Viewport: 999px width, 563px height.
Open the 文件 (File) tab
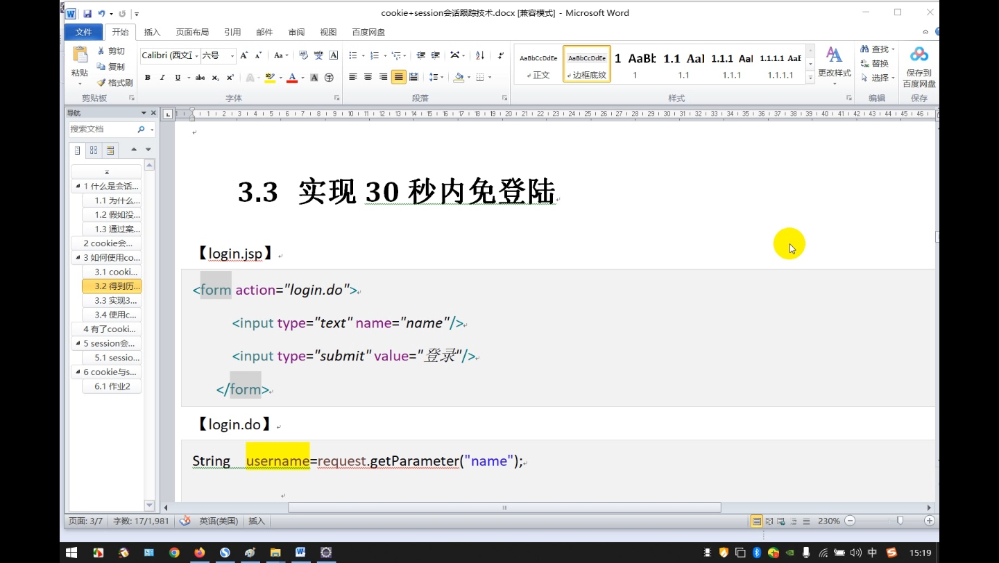[83, 32]
